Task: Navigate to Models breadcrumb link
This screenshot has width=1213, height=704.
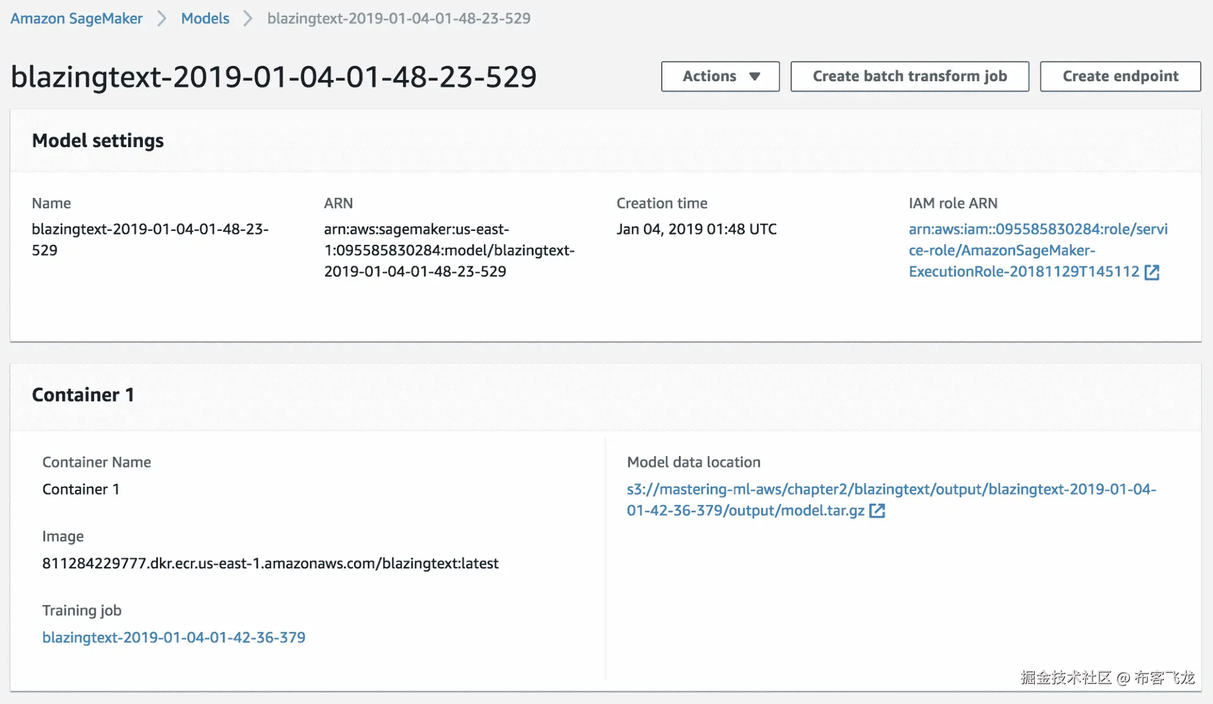Action: point(205,18)
